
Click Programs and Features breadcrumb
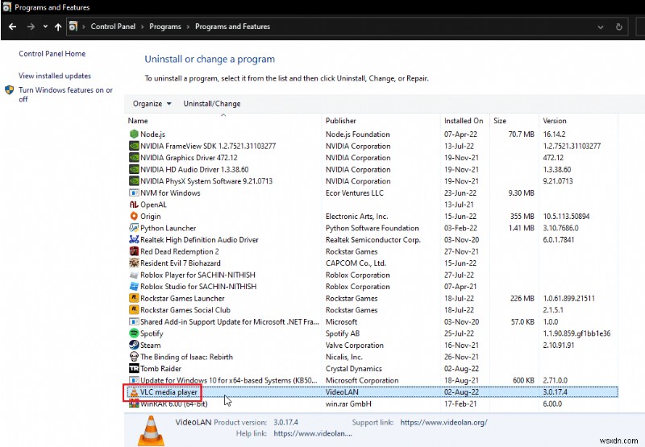tap(232, 27)
